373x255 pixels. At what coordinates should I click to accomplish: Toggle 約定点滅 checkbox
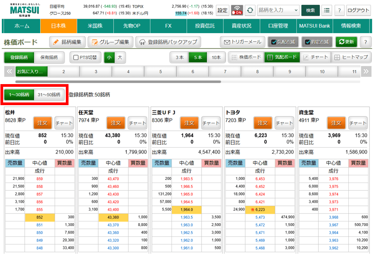point(317,42)
